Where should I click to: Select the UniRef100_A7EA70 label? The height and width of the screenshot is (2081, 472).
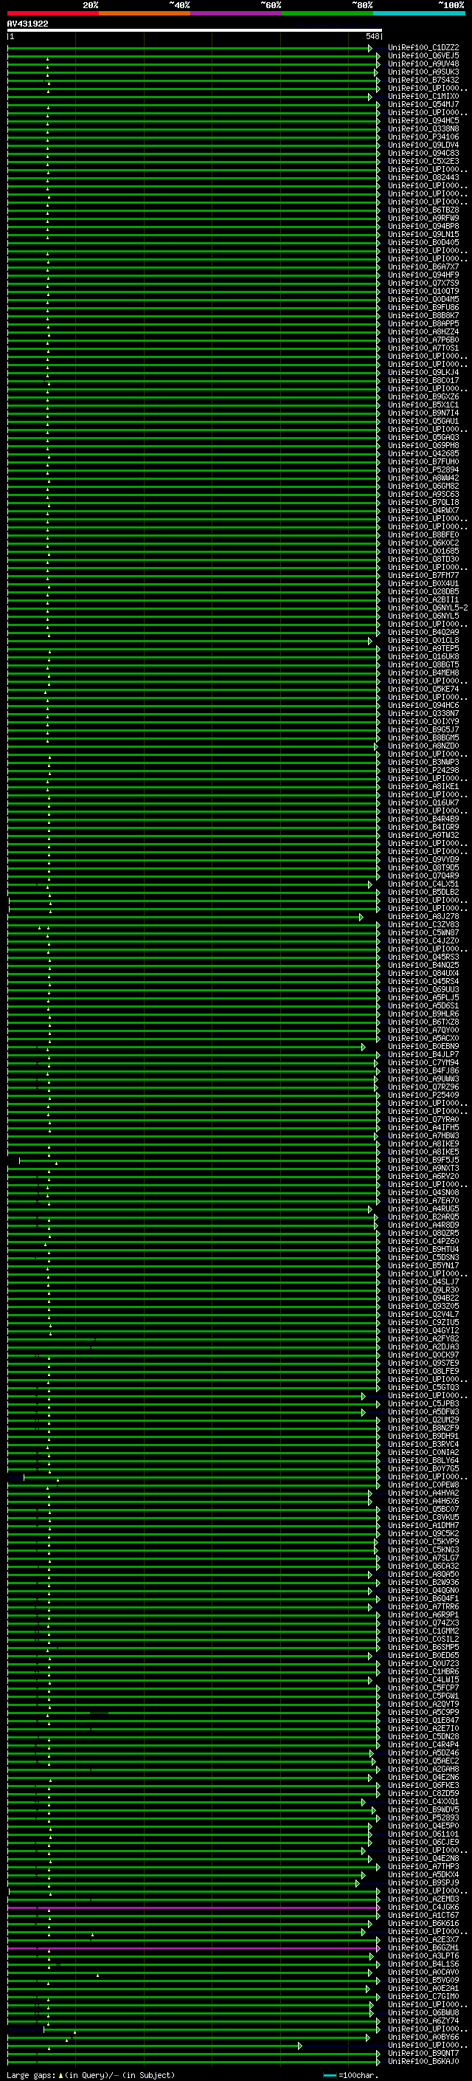tap(423, 1200)
